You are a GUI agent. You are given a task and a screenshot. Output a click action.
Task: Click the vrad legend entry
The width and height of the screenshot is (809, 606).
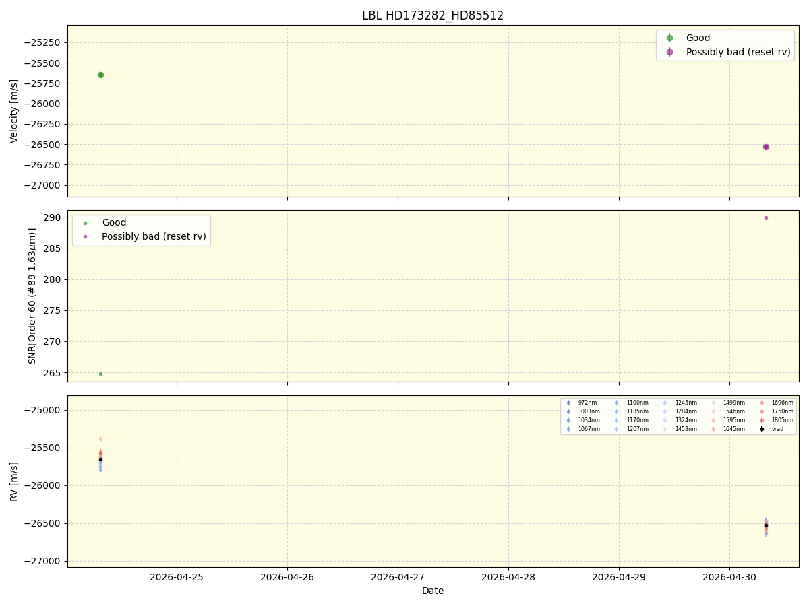(771, 429)
